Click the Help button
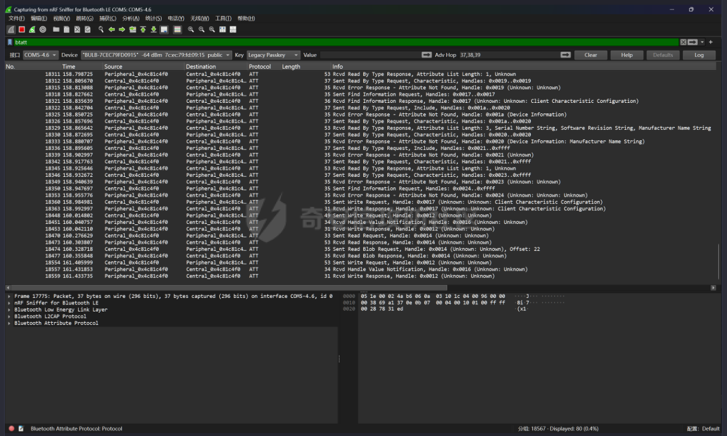This screenshot has height=436, width=727. [x=627, y=55]
